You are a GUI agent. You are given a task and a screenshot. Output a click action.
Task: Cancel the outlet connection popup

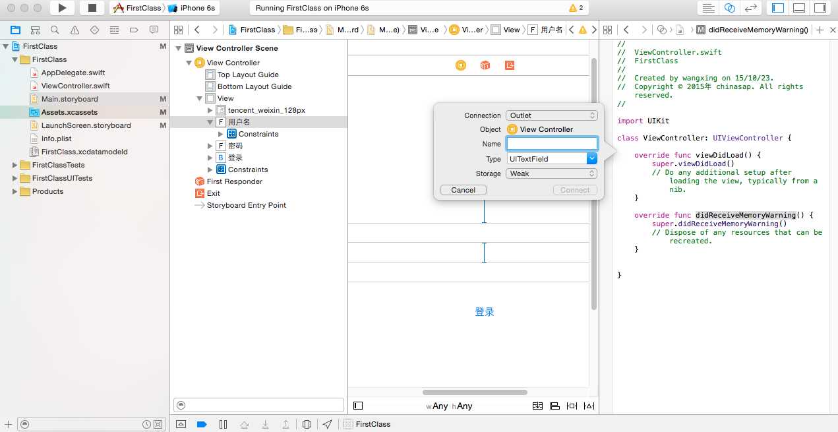click(x=464, y=190)
